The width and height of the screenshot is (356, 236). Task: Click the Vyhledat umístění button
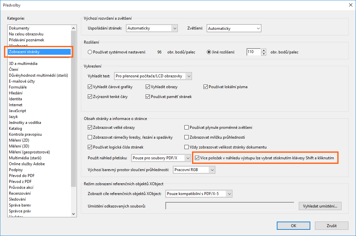point(320,206)
